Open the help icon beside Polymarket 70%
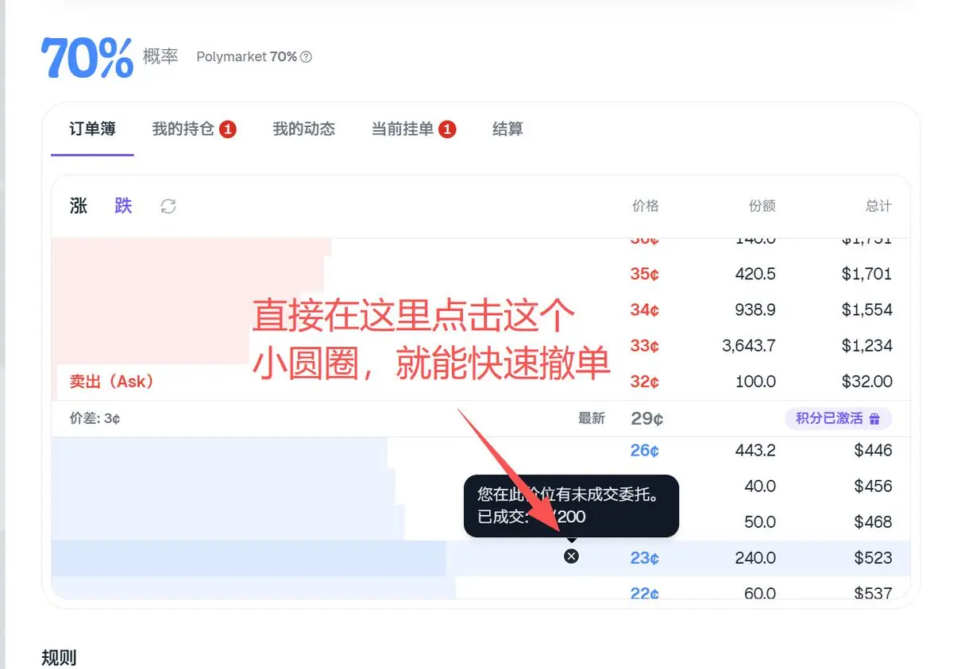The height and width of the screenshot is (669, 953). click(x=307, y=57)
